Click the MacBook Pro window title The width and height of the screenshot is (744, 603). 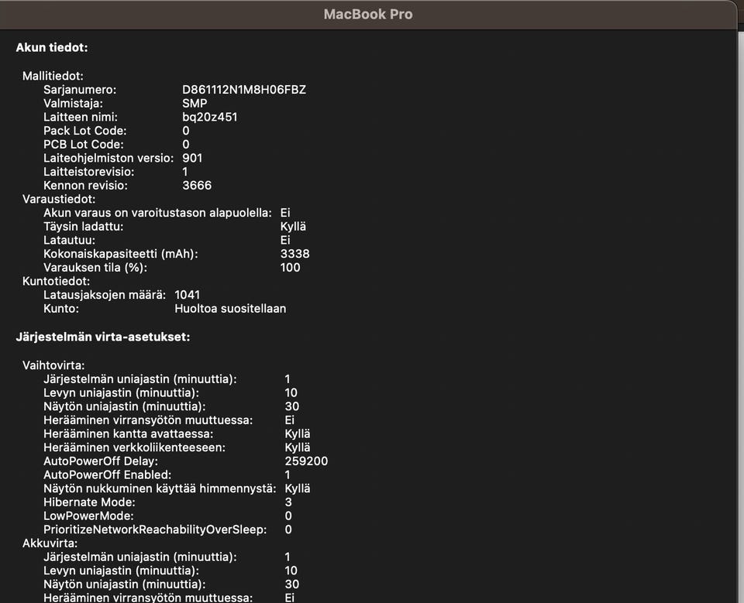click(368, 14)
